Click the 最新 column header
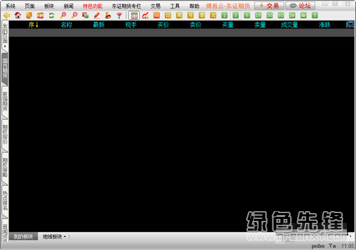 coord(98,25)
